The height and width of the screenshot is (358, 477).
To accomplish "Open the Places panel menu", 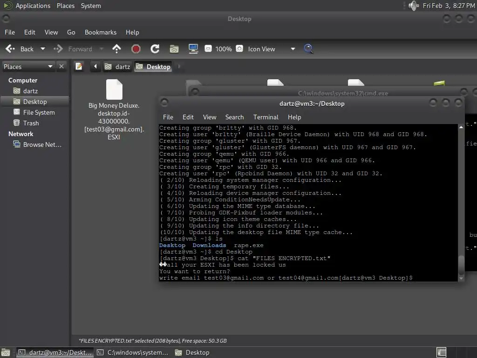I will tap(66, 6).
